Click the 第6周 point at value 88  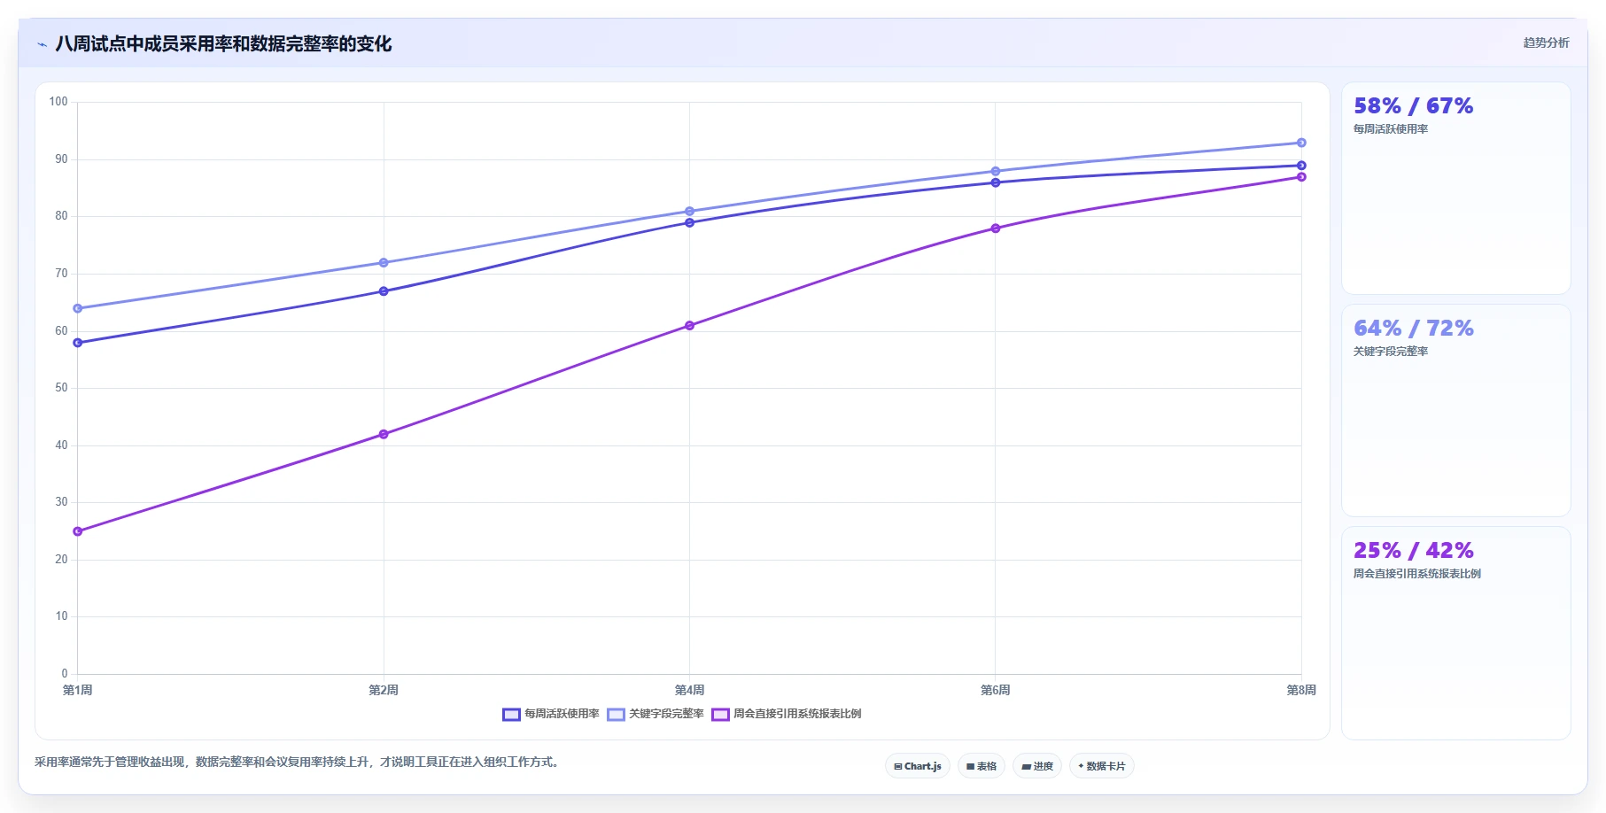(996, 171)
